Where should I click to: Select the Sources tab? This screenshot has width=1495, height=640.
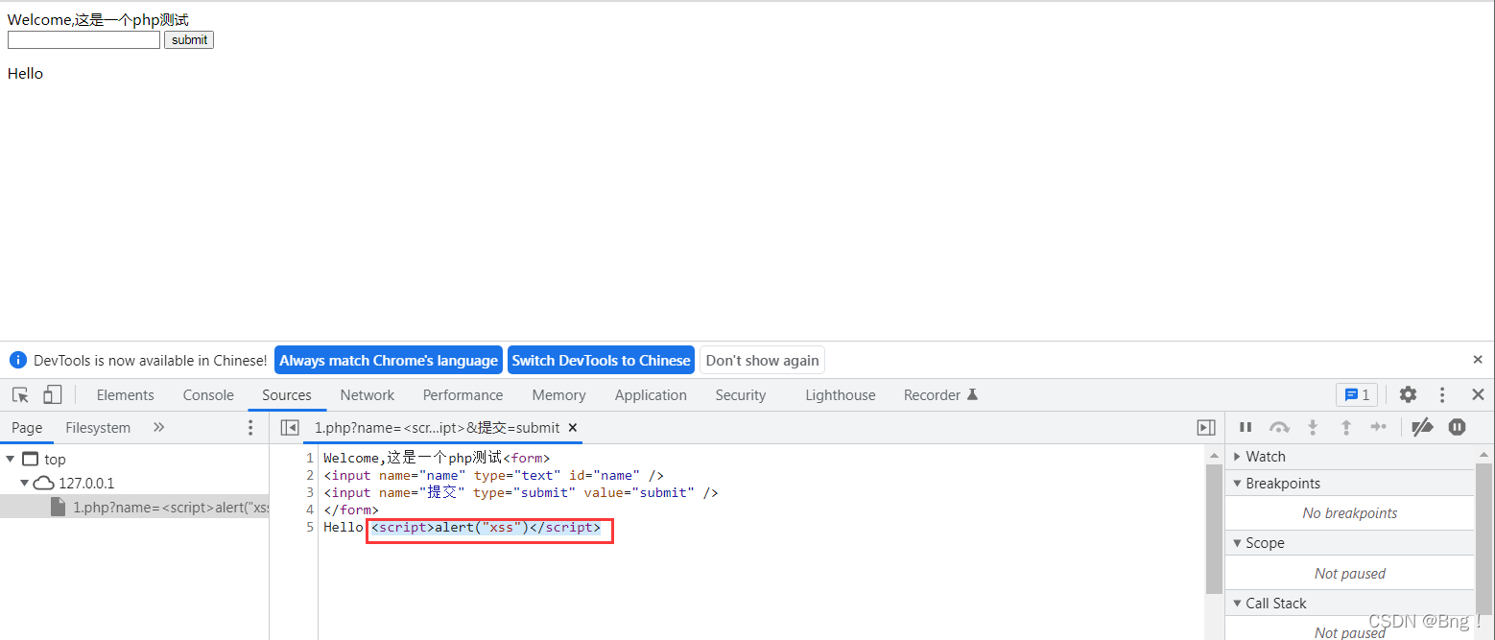click(x=287, y=394)
